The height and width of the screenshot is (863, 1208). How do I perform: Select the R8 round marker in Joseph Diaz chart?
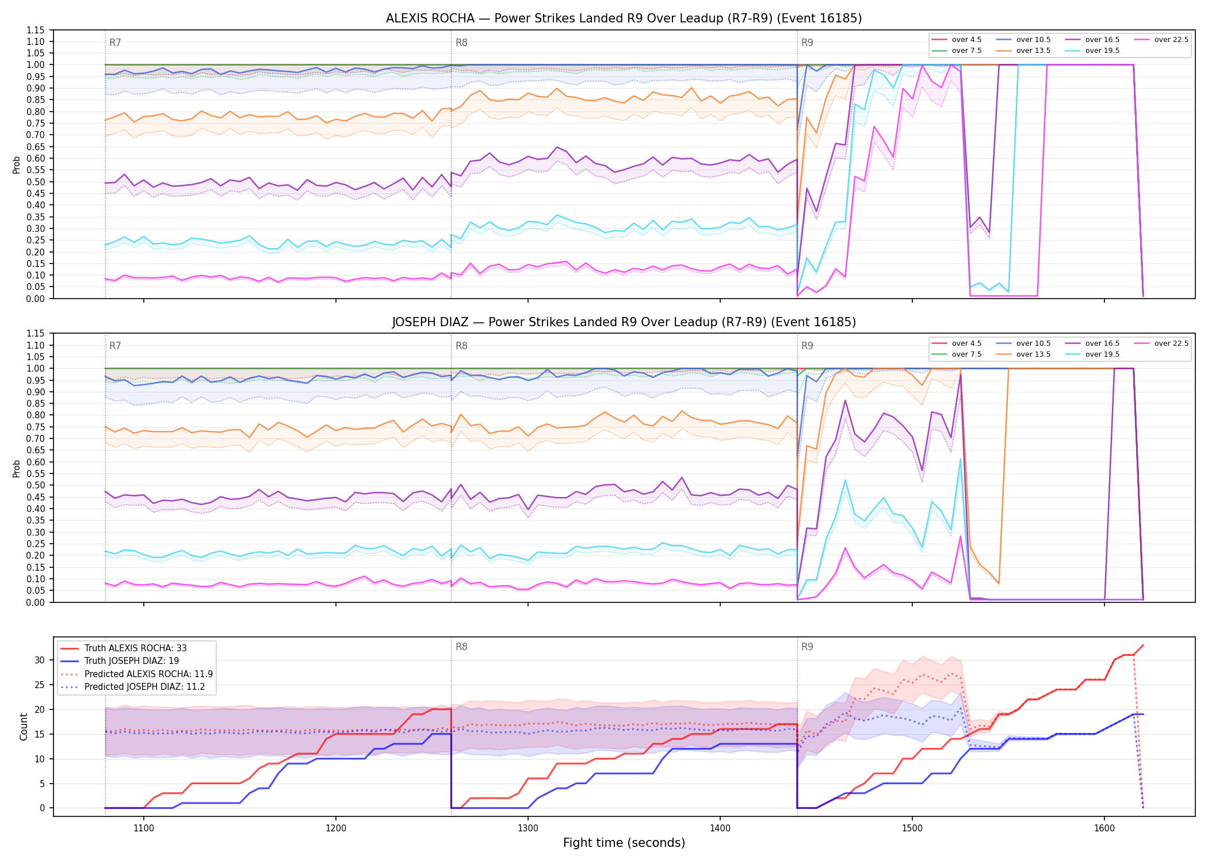461,346
